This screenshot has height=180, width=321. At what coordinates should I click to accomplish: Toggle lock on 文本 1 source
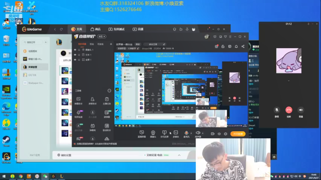tap(79, 55)
